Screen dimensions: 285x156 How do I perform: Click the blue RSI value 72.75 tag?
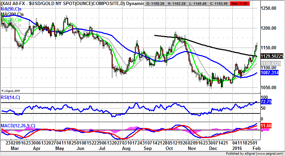coord(264,102)
